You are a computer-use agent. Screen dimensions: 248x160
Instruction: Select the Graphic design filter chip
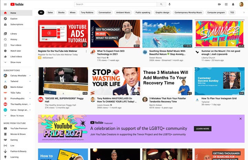(162, 12)
